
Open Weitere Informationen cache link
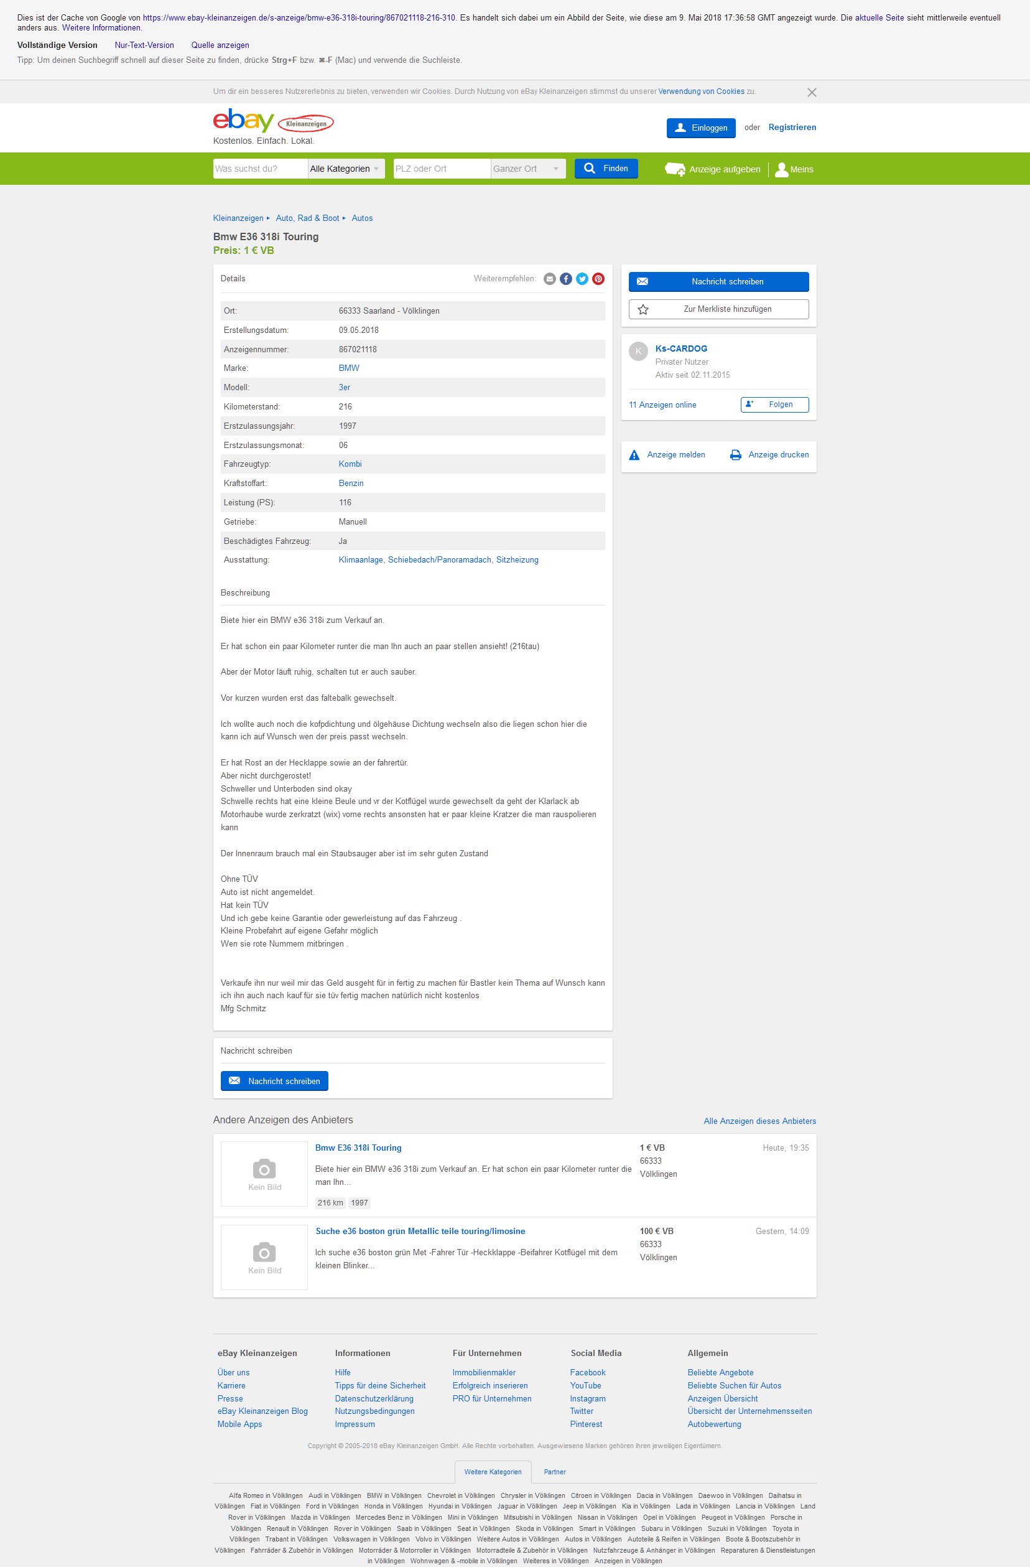pos(101,27)
